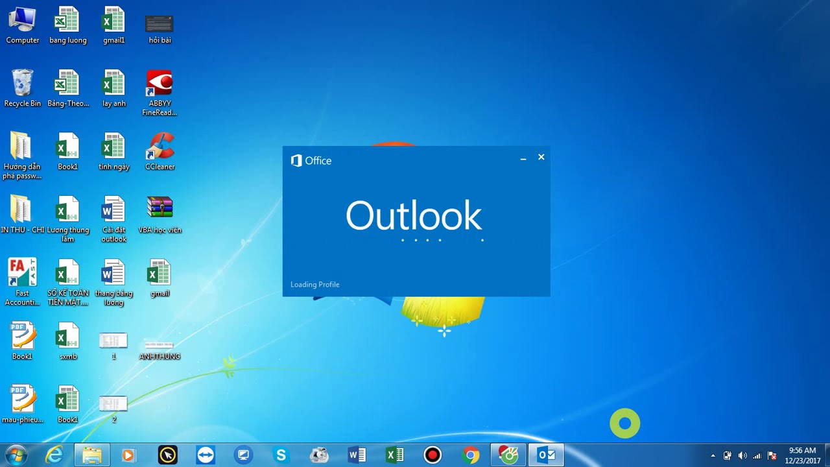Open the IN THU - CHI folder

pos(22,215)
